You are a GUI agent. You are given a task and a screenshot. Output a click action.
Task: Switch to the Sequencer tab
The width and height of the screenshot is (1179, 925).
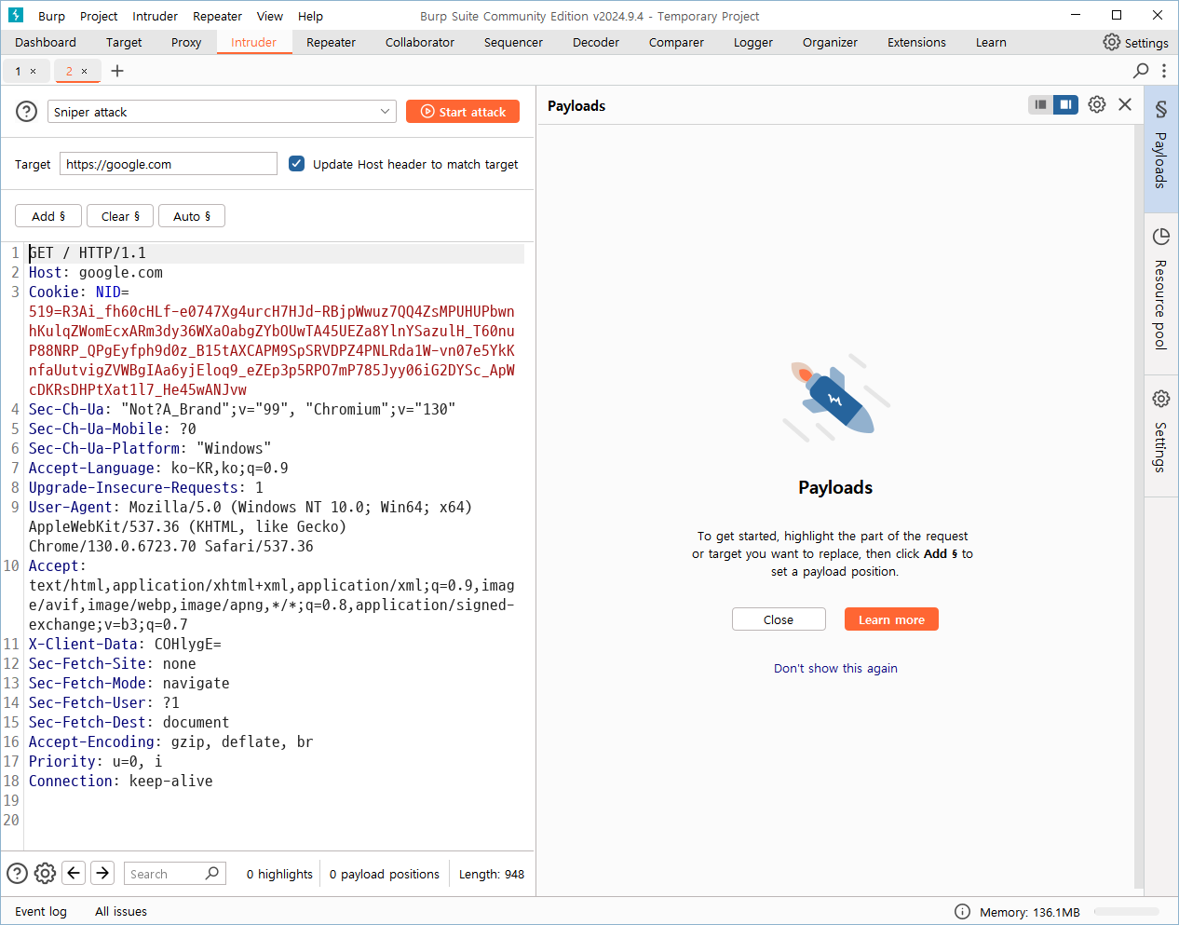pos(513,42)
